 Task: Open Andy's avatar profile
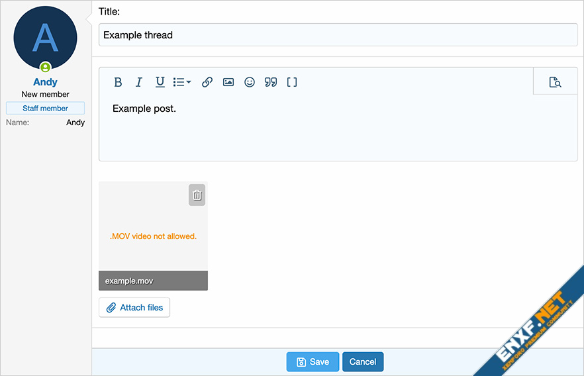point(45,38)
